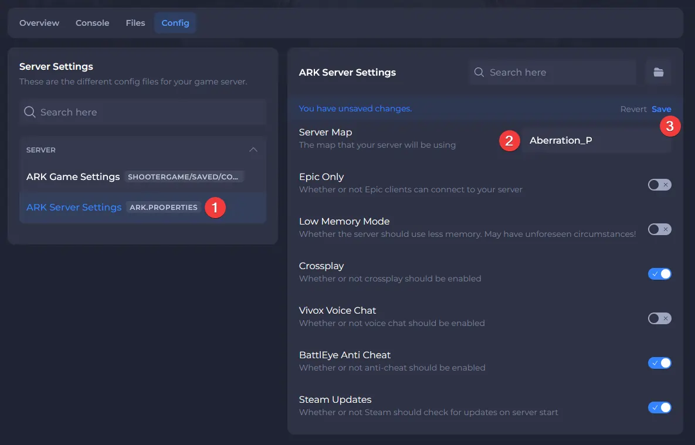Enable the Epic Only toggle
The width and height of the screenshot is (695, 445).
[659, 185]
